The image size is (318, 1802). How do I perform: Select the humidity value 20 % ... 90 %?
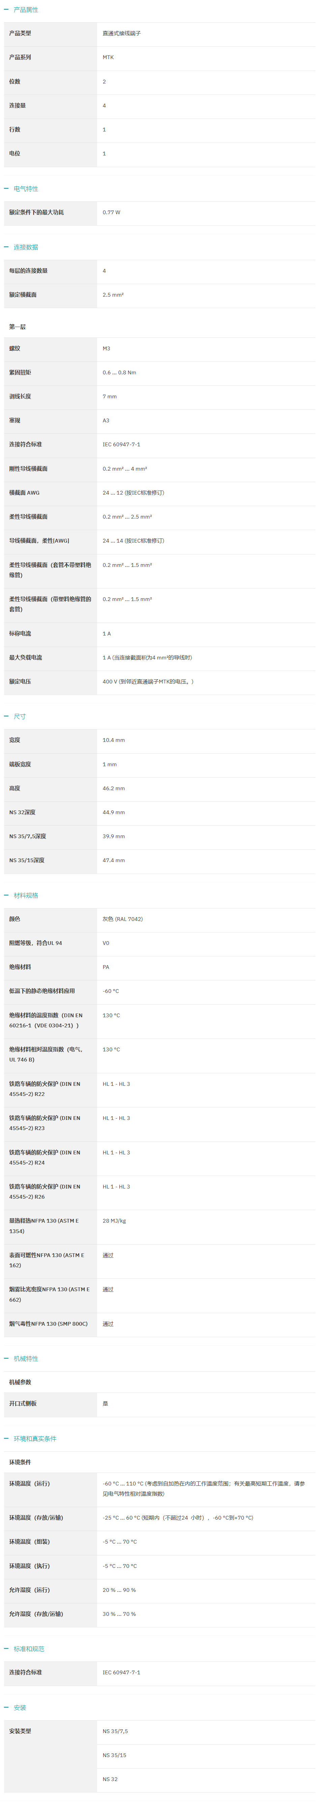click(119, 1590)
